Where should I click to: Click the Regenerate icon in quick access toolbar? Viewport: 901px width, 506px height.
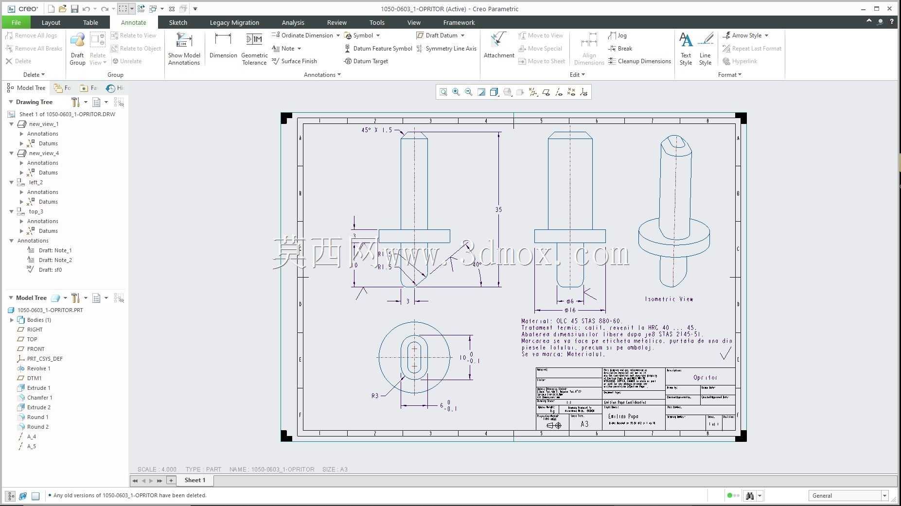(x=141, y=9)
